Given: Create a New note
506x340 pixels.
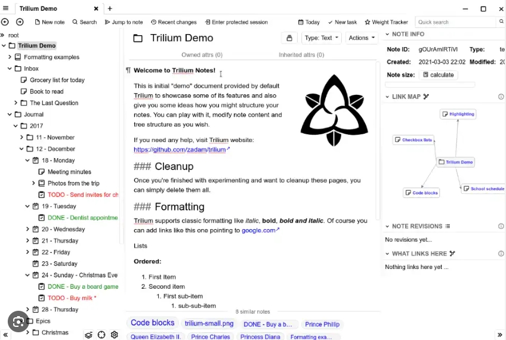Looking at the screenshot, I should (x=50, y=22).
